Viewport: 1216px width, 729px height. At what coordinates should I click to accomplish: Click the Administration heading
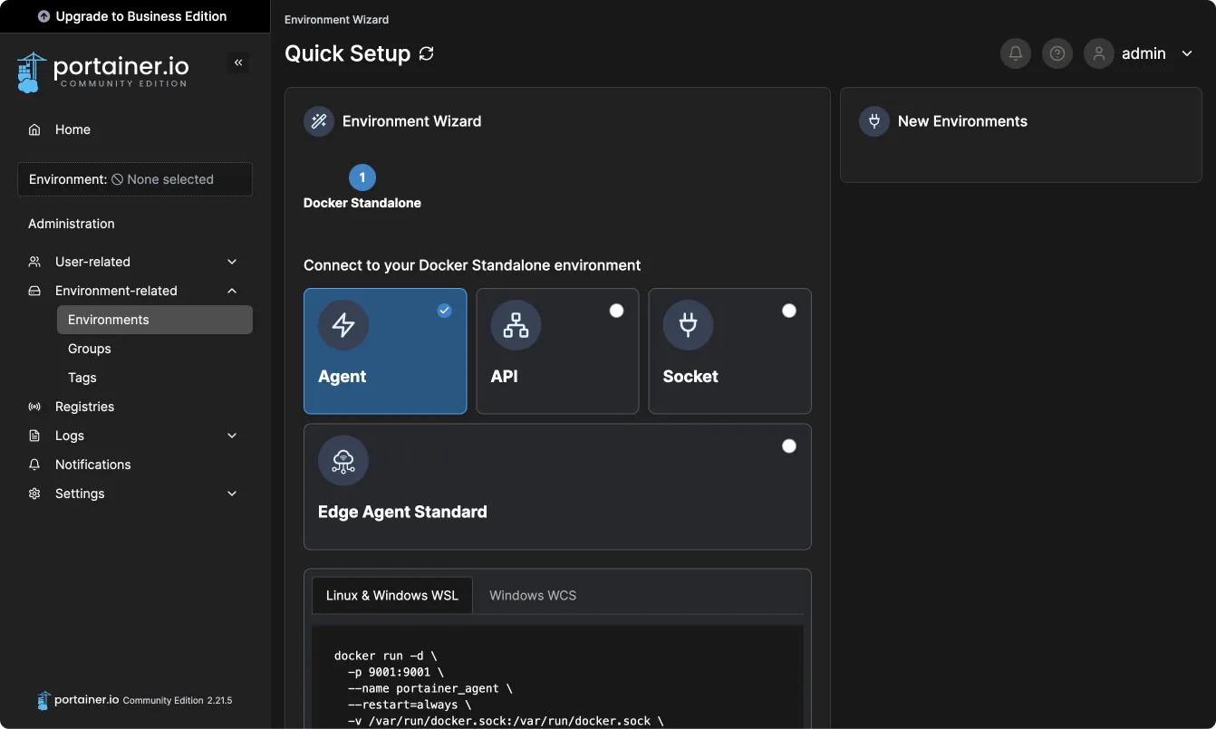(72, 224)
